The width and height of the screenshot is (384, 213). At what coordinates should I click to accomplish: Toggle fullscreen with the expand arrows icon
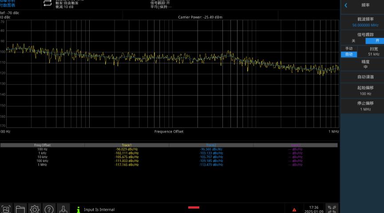click(332, 209)
